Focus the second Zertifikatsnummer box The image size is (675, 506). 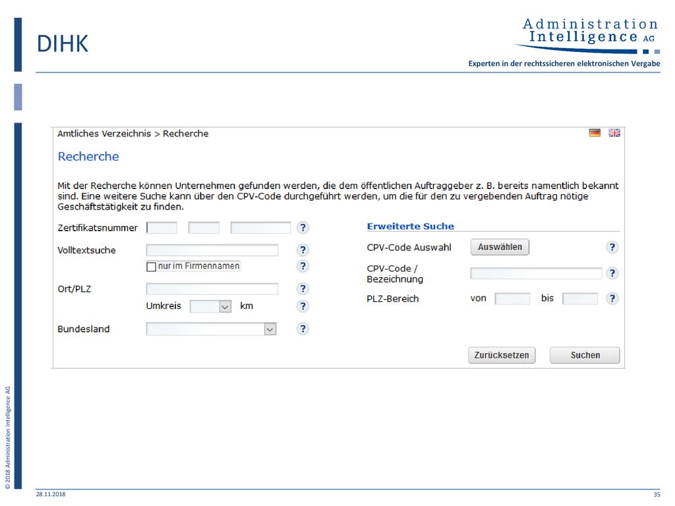(204, 227)
